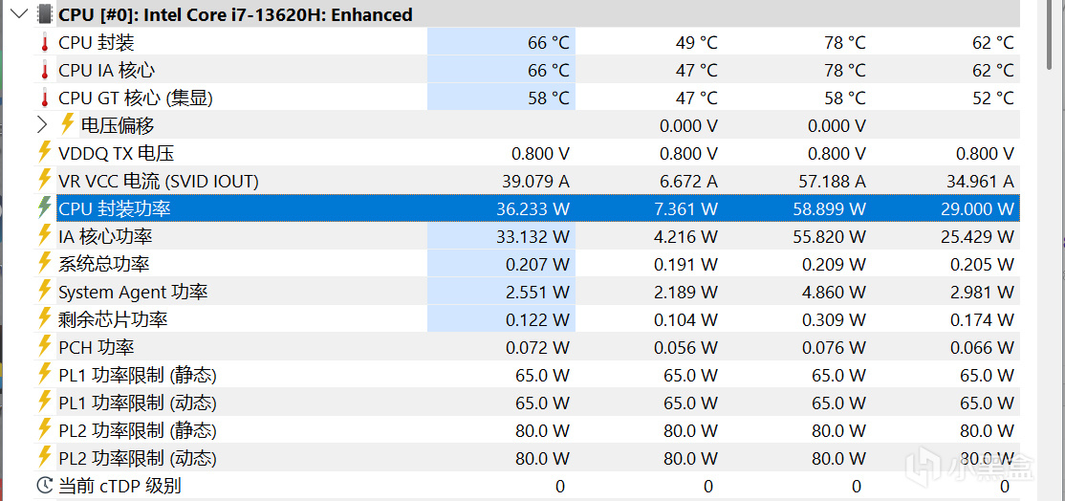Select the CPU IA 核心 sensor label
Screen dimensions: 1065x501
coord(108,71)
